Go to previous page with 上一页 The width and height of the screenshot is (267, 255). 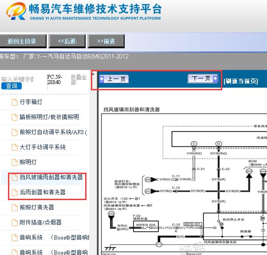pos(114,79)
